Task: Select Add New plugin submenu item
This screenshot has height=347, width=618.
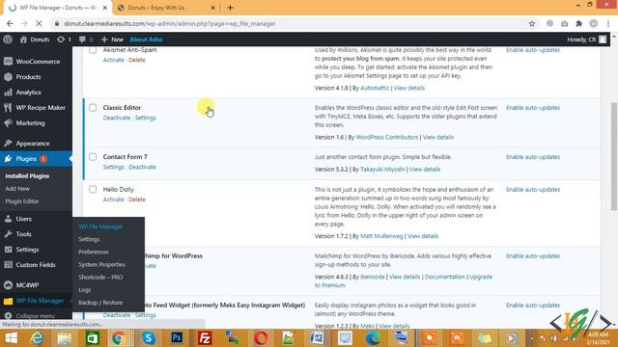Action: click(17, 189)
